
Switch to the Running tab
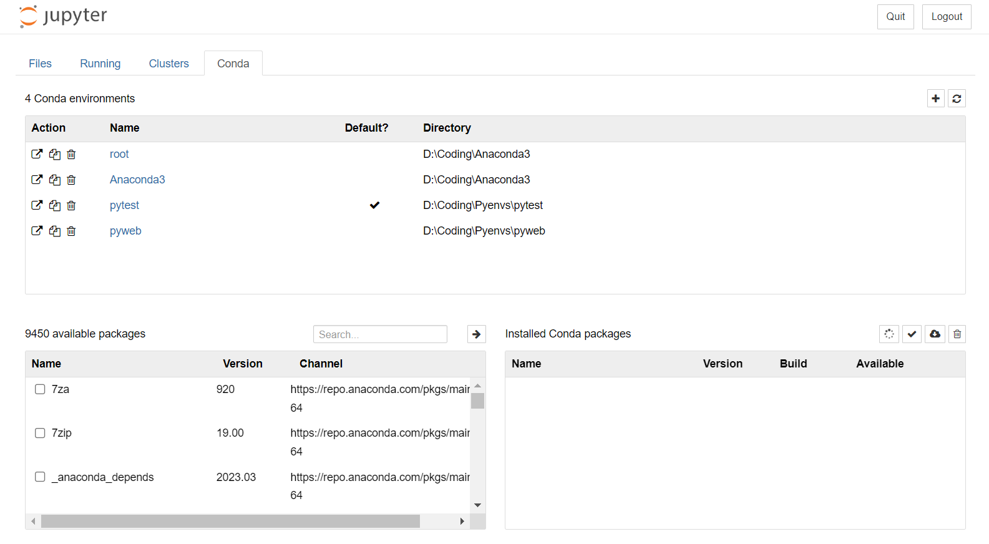(100, 64)
